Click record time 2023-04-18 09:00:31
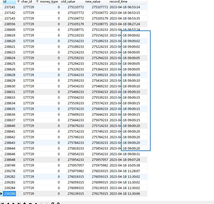 point(125,154)
